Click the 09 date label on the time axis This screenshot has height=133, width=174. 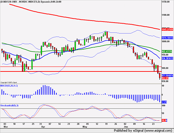(x=134, y=124)
